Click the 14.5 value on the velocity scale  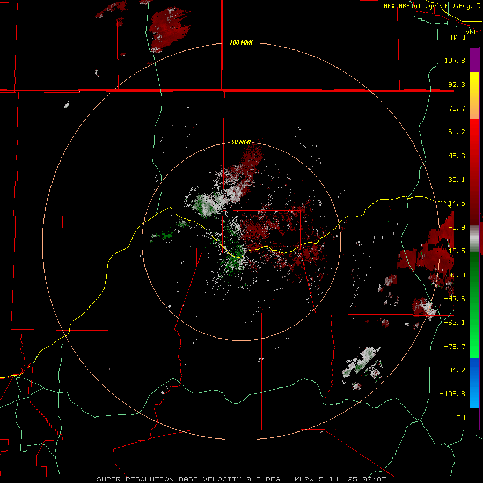click(x=457, y=203)
